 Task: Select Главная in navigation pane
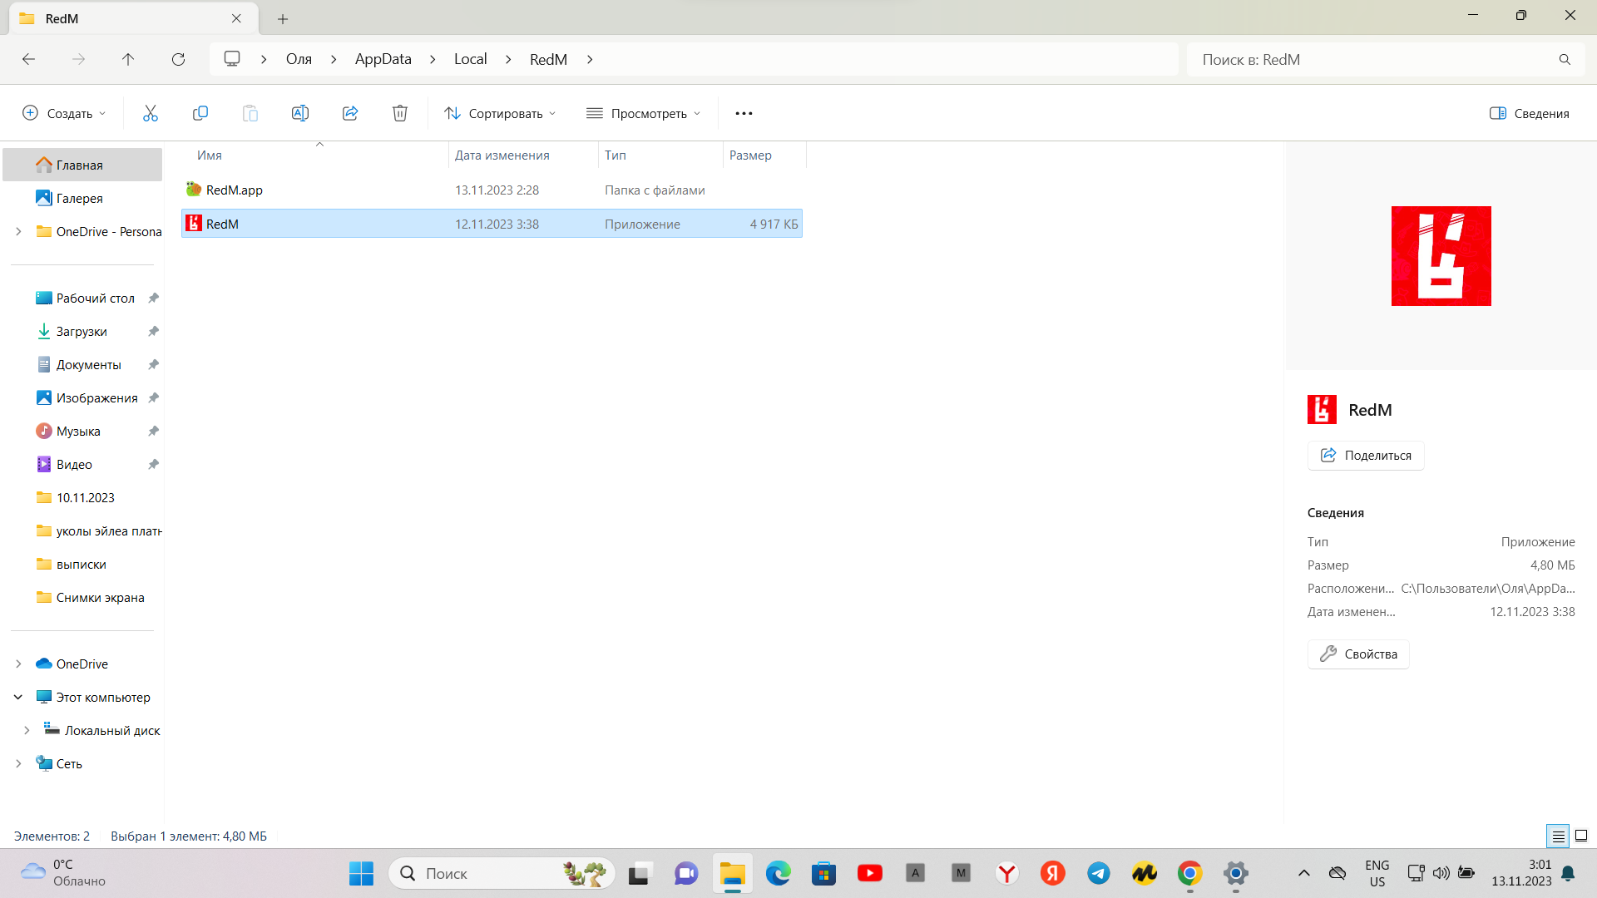[x=82, y=165]
